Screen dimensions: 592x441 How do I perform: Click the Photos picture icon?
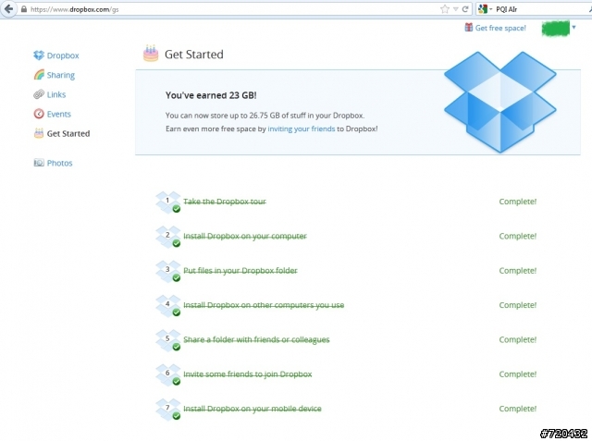(39, 163)
